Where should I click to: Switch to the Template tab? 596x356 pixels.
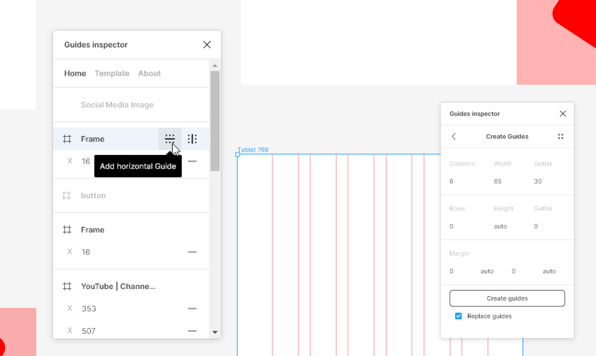112,73
